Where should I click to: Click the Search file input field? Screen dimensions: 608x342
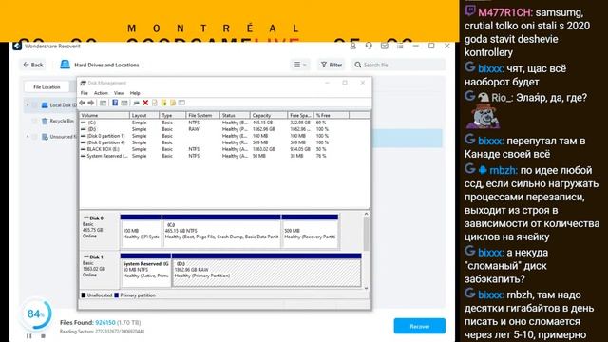(399, 65)
